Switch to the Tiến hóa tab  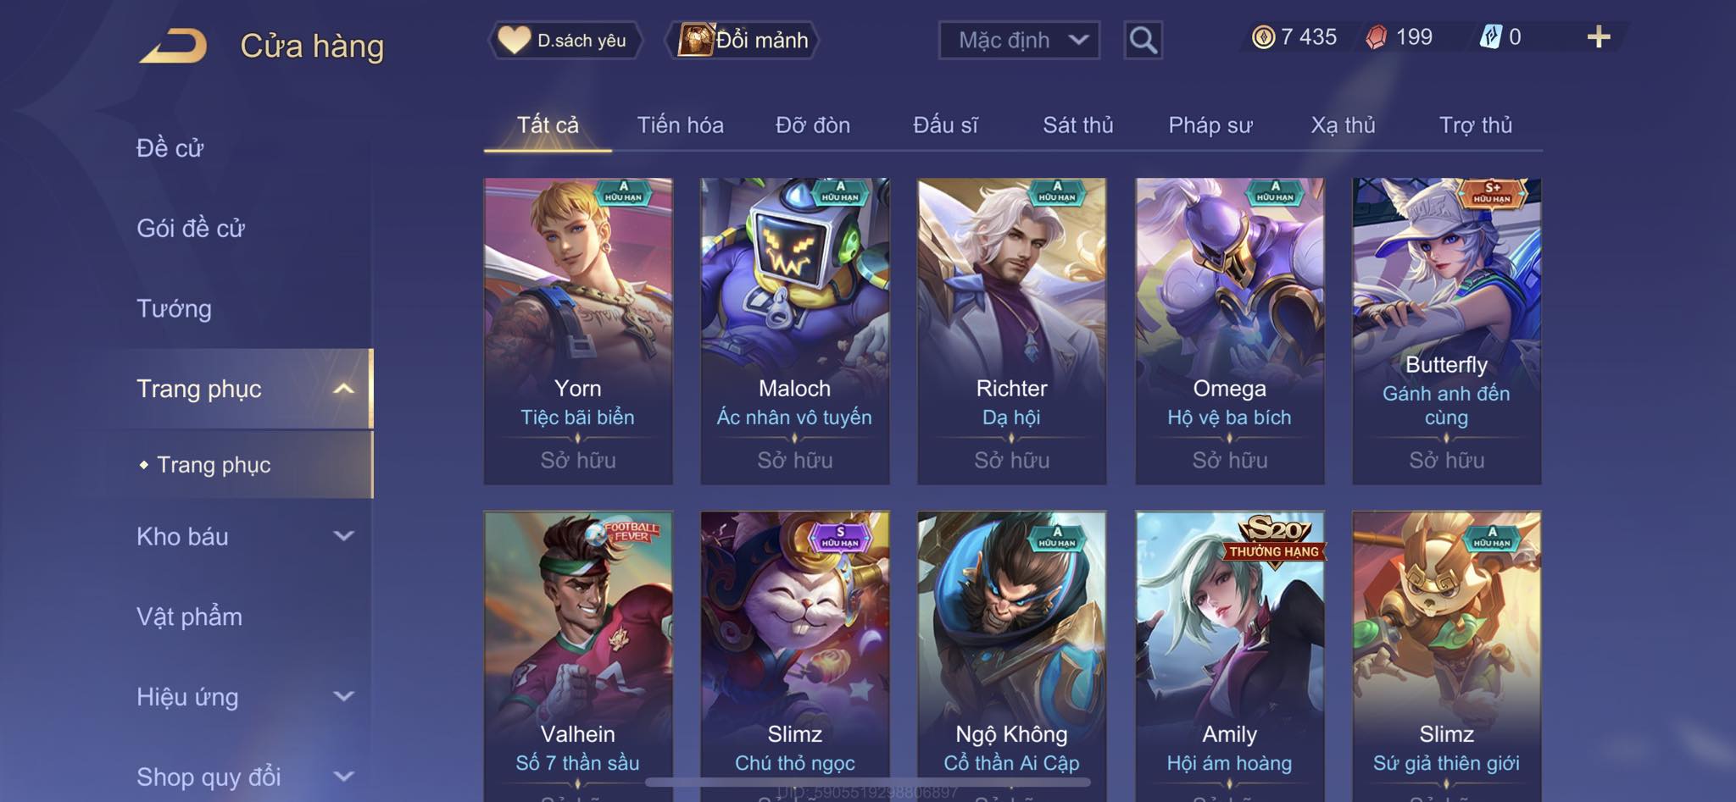(680, 125)
